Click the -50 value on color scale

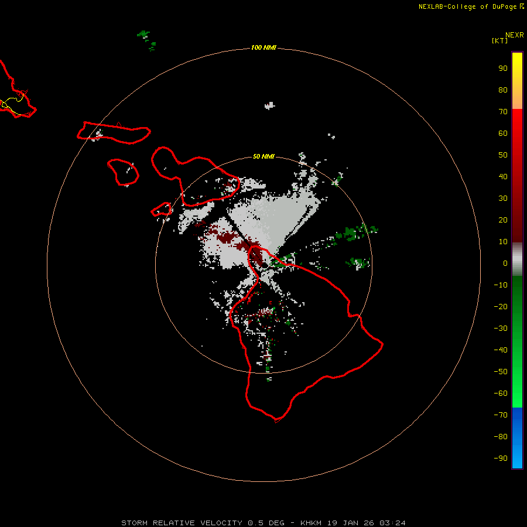pyautogui.click(x=501, y=372)
